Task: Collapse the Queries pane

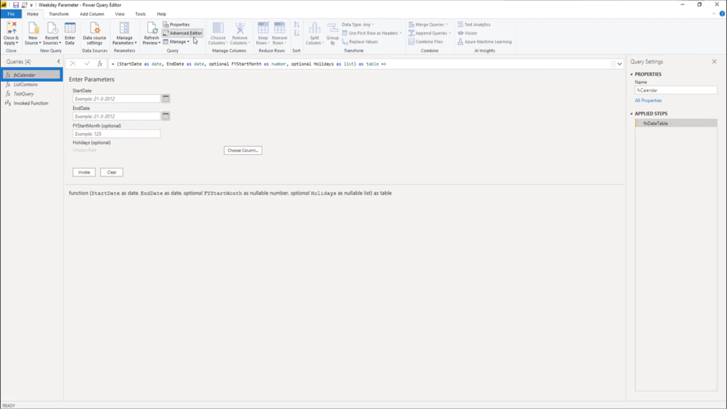Action: pyautogui.click(x=59, y=61)
